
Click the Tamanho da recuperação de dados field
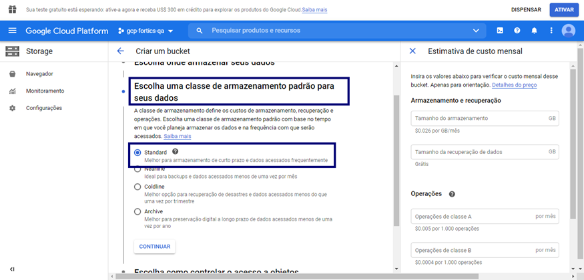(x=485, y=152)
